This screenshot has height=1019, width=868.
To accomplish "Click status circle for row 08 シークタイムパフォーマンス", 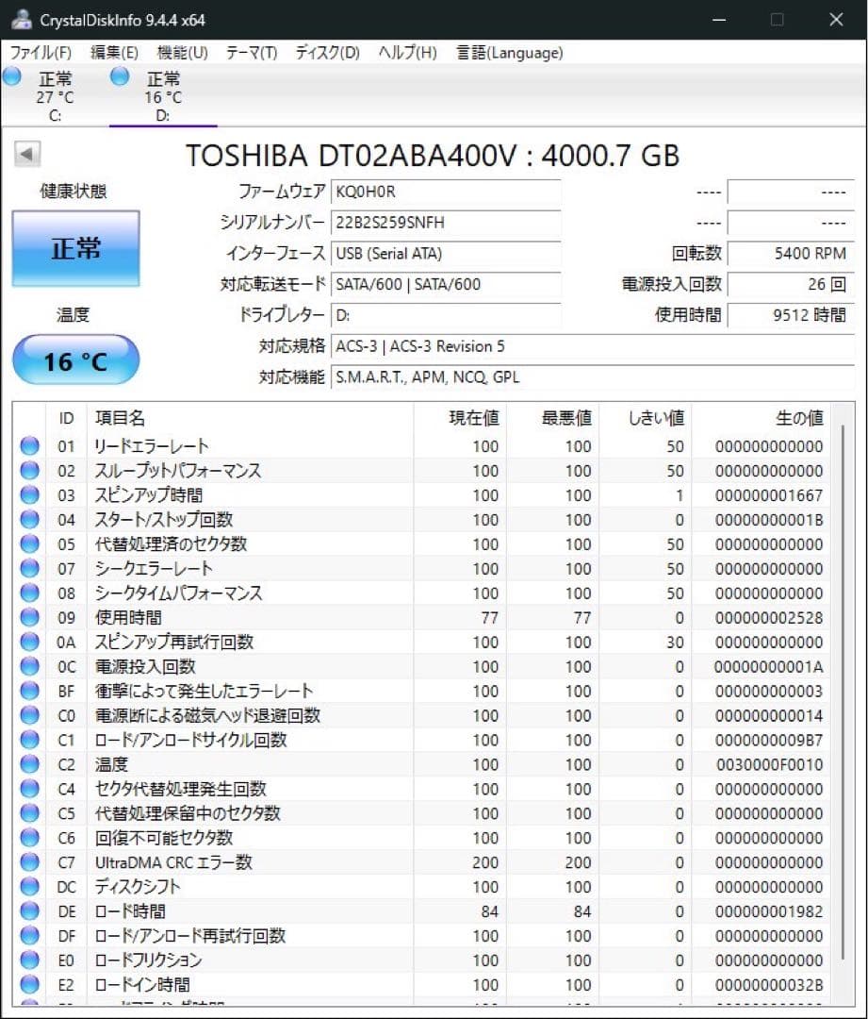I will point(30,593).
